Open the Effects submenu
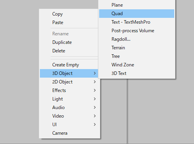194x144 pixels. [x=70, y=90]
